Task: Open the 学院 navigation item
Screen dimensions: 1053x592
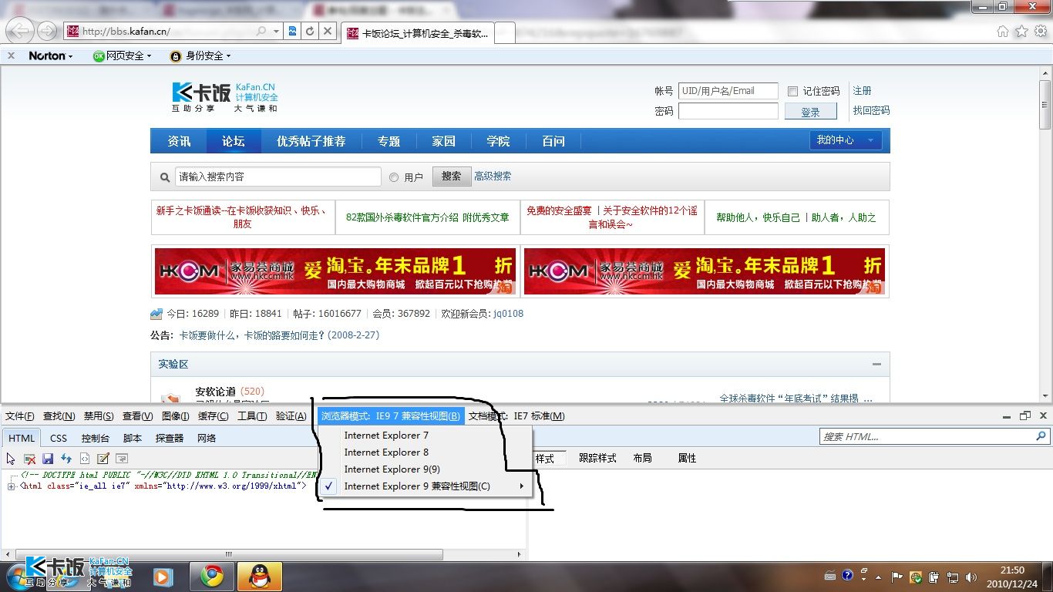Action: tap(498, 141)
